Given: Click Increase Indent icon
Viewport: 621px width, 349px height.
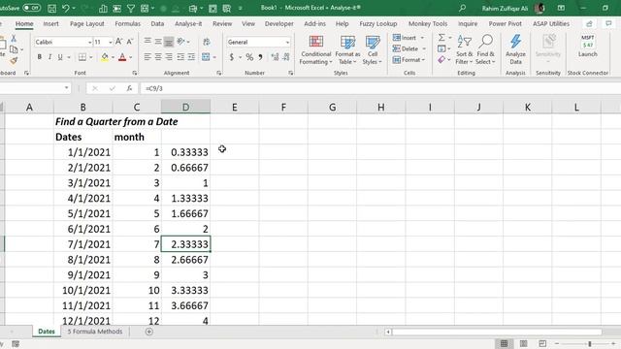Looking at the screenshot, I should click(191, 57).
